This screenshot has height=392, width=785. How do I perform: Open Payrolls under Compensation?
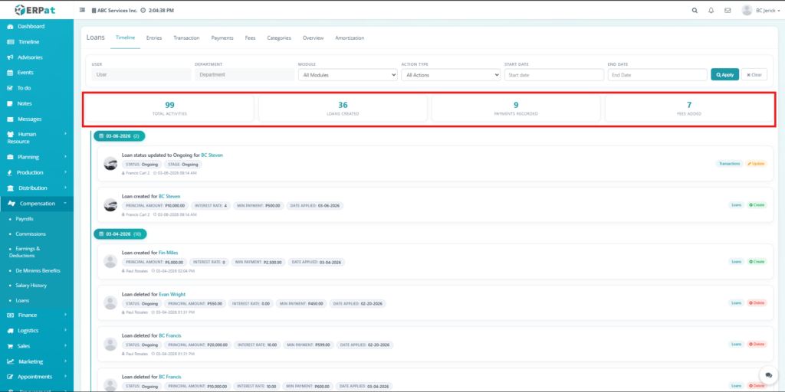25,219
